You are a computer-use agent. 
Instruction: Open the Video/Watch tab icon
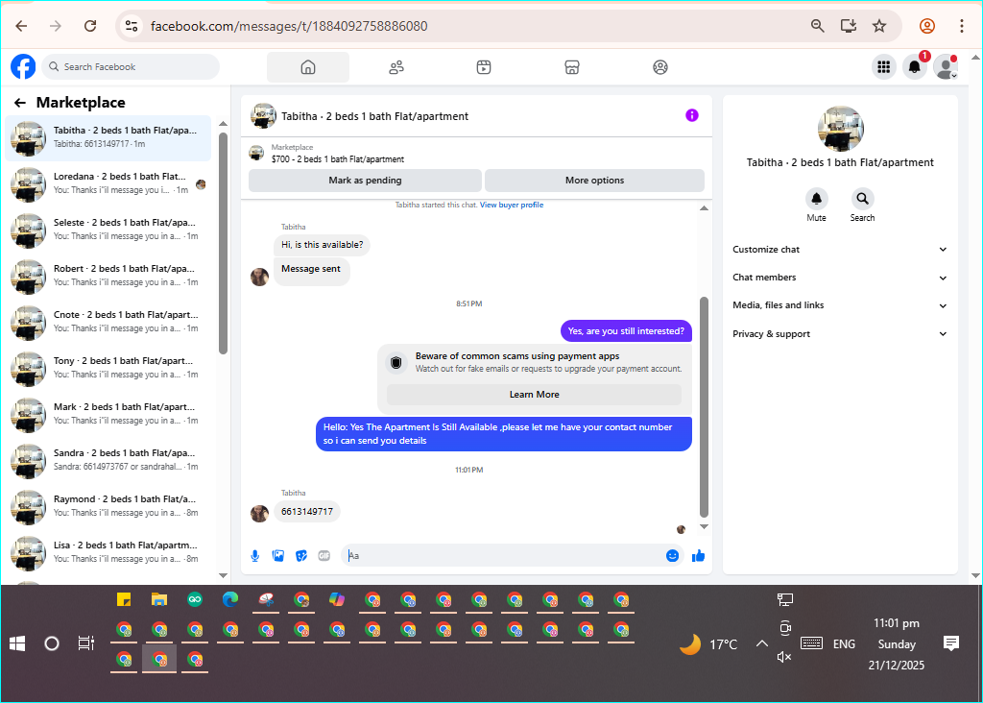point(484,67)
